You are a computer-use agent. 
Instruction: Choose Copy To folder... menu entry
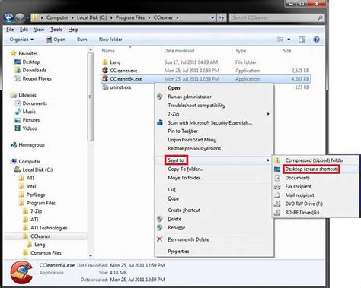click(185, 169)
